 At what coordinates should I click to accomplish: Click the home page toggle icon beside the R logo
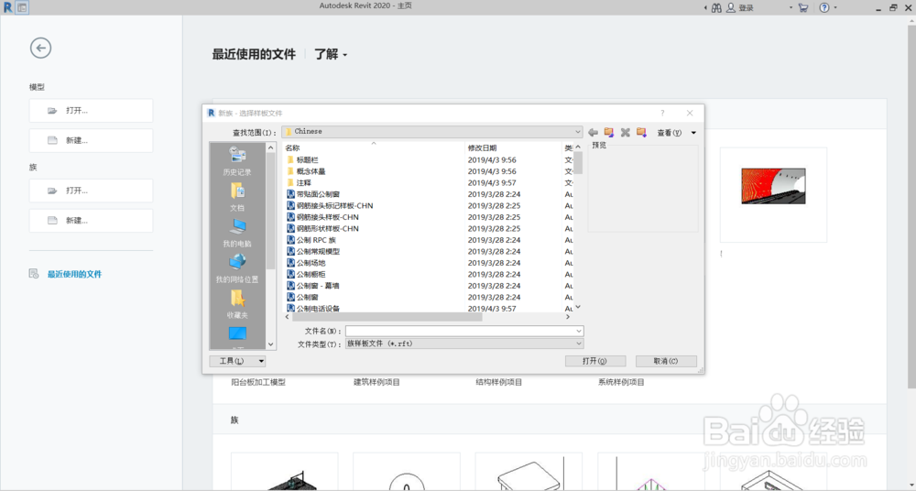22,7
